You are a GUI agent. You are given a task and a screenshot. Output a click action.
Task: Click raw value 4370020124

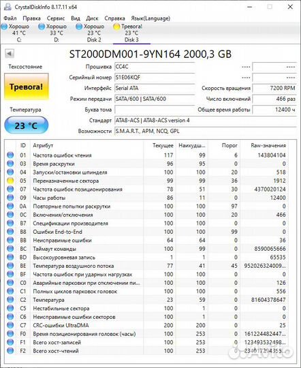pos(270,189)
